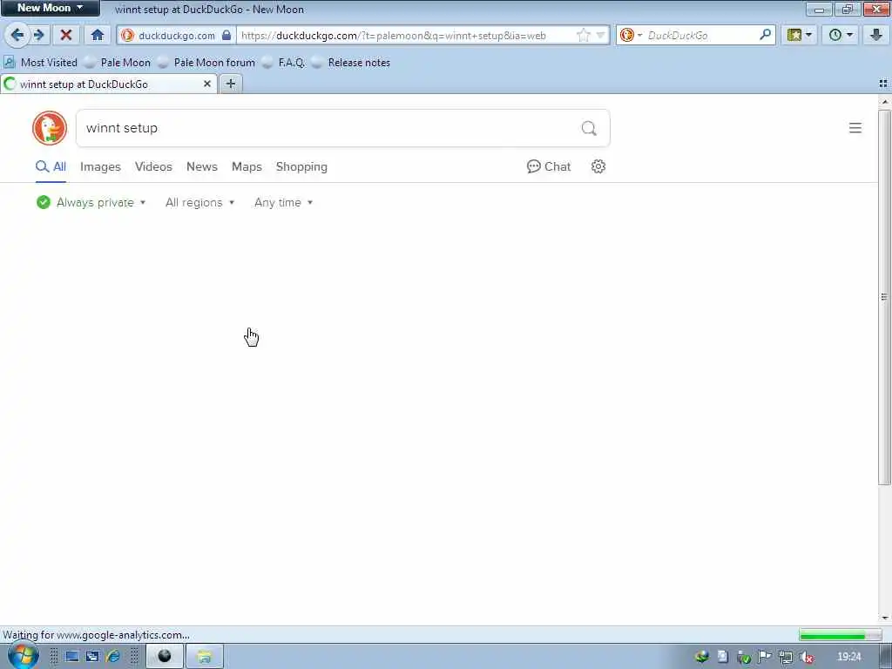
Task: Expand the Always private dropdown
Action: point(91,202)
